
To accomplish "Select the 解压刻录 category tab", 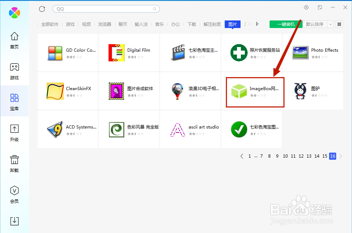I will [212, 24].
